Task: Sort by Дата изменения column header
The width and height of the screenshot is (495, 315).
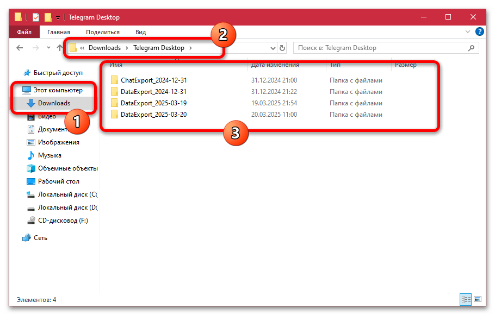Action: pos(275,65)
